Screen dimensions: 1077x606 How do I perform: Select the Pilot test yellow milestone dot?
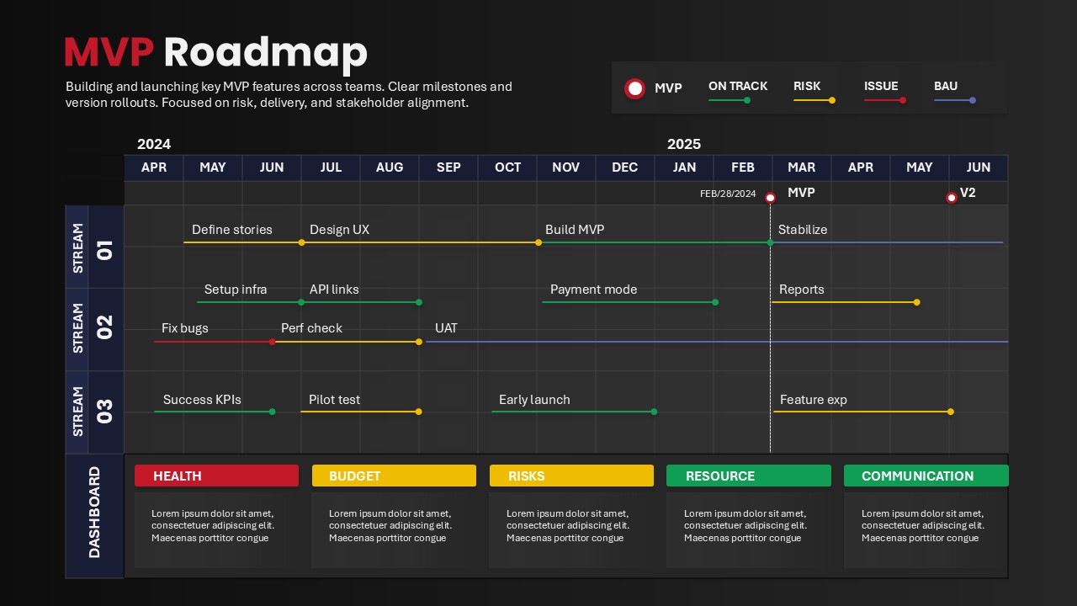click(x=418, y=412)
